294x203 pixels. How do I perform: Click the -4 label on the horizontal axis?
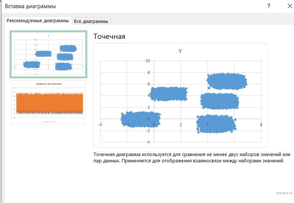(100, 125)
